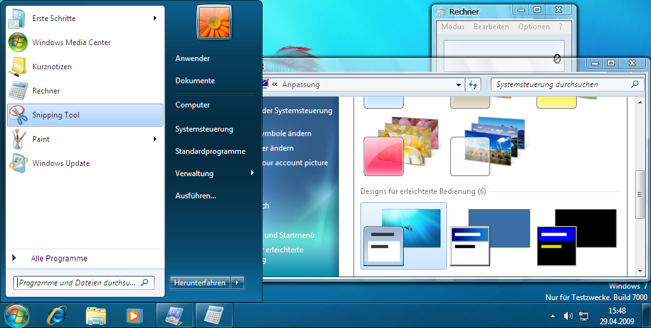Click Programme und Dateien search field
651x328 pixels.
click(x=84, y=283)
